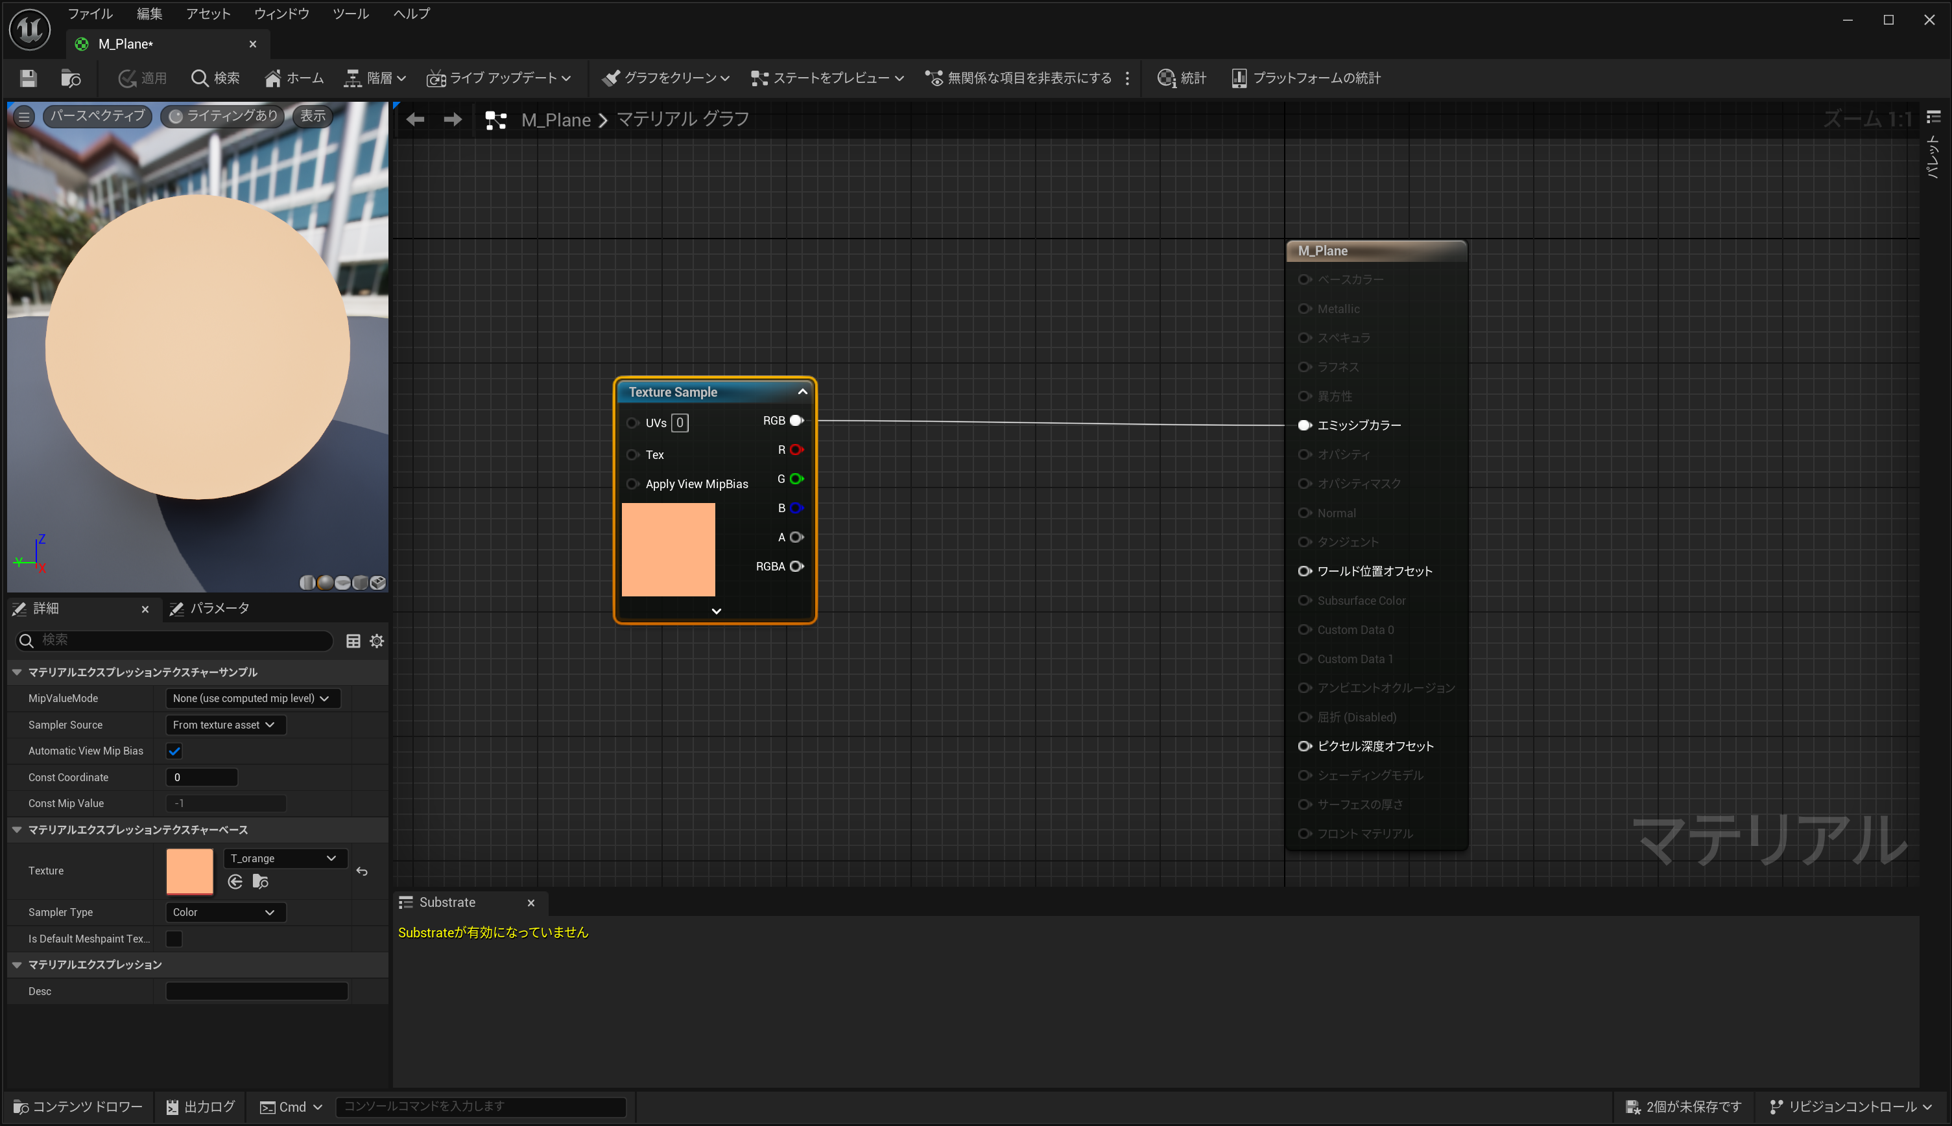Toggle the Automatic View Mip Bias checkbox
Image resolution: width=1952 pixels, height=1126 pixels.
[x=174, y=751]
